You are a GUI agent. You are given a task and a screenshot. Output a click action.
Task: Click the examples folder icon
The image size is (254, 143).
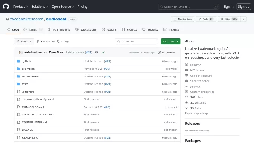[19, 69]
